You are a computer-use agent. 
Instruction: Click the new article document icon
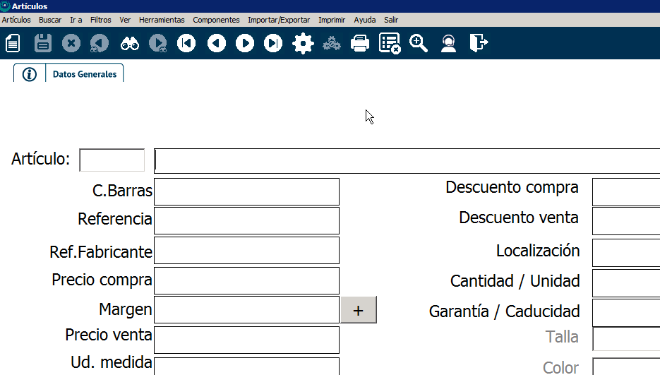pos(13,44)
